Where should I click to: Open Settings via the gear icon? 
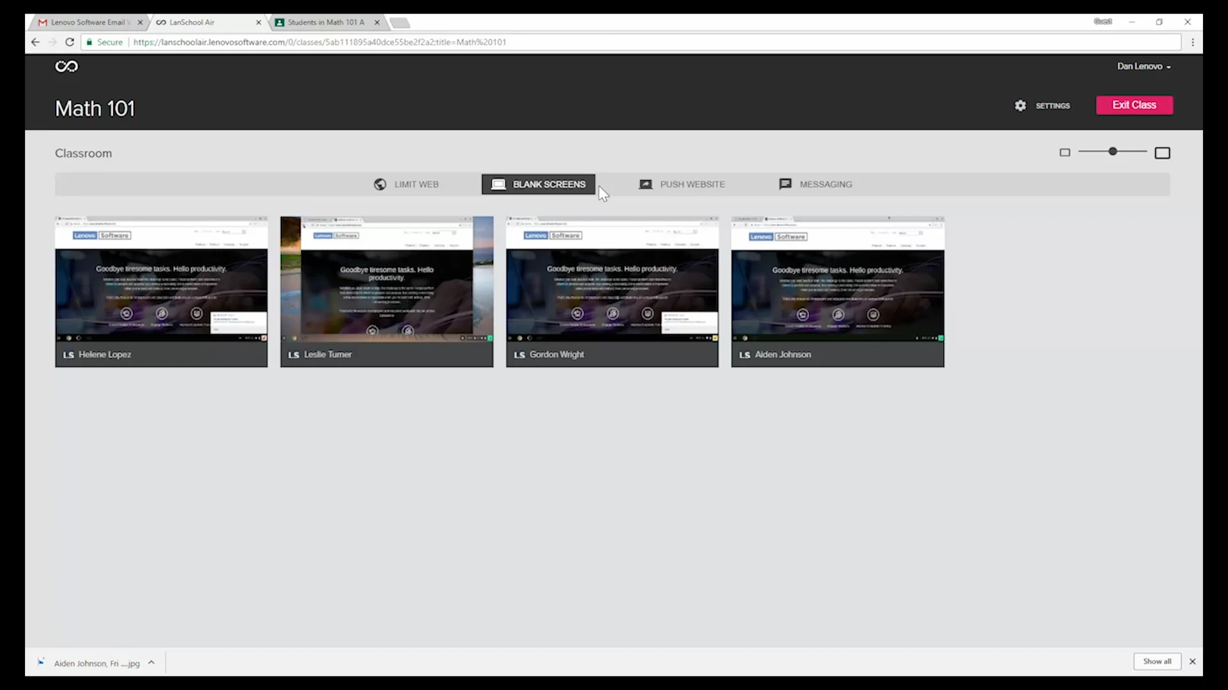coord(1019,105)
